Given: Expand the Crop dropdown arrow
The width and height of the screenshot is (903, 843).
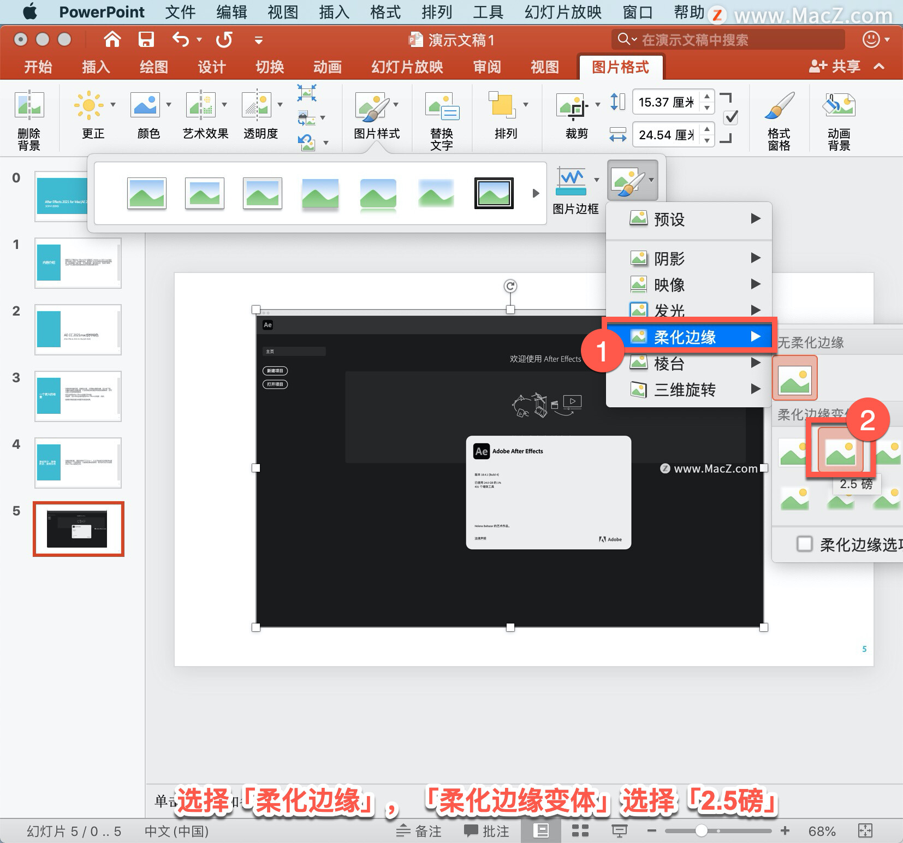Looking at the screenshot, I should pyautogui.click(x=598, y=105).
